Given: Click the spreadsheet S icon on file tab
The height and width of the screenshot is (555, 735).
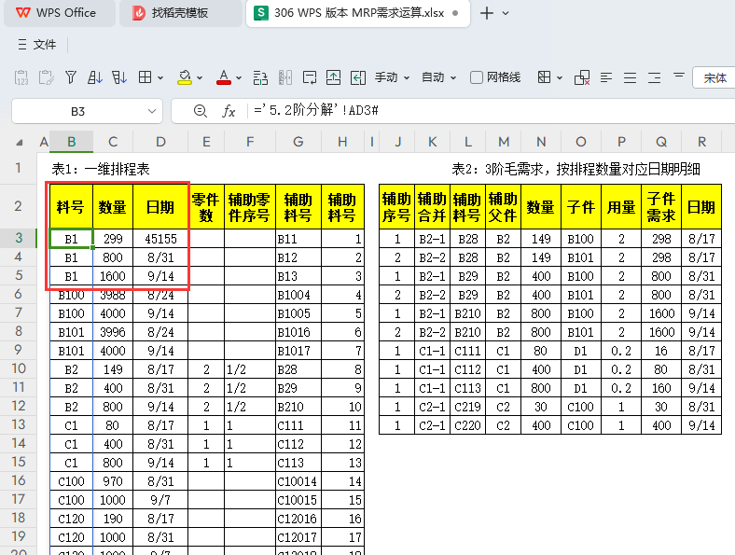Looking at the screenshot, I should [260, 13].
